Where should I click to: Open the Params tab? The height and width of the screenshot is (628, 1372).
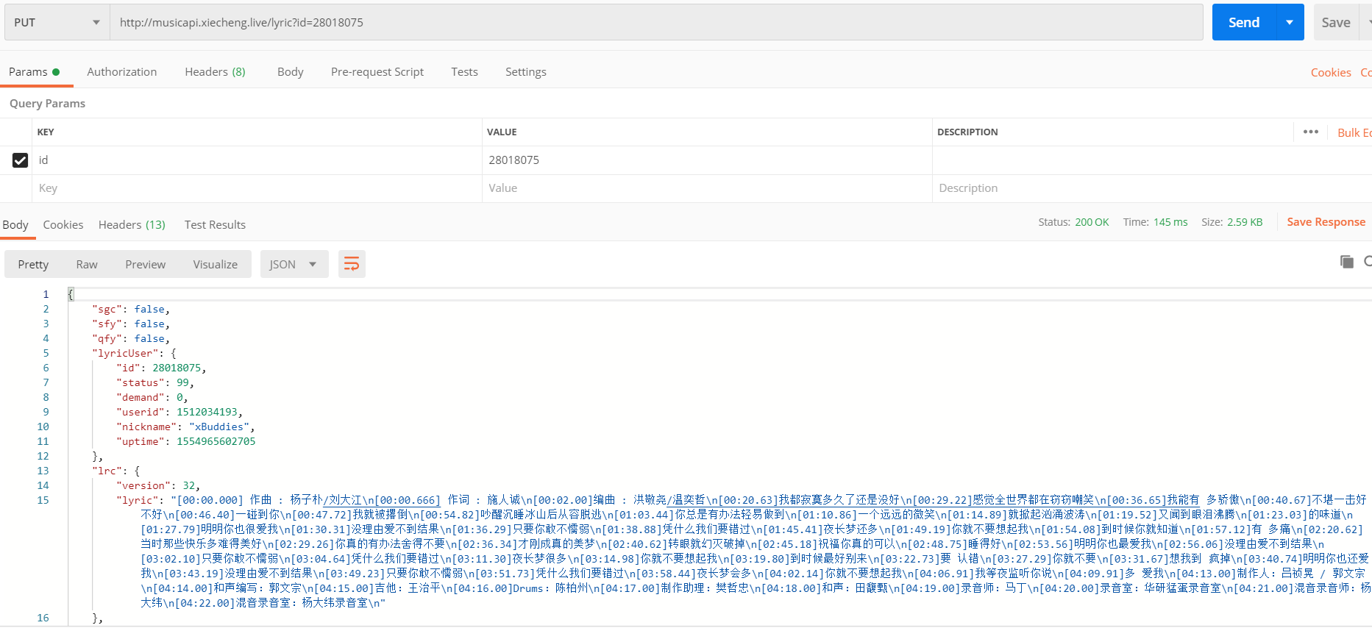[34, 72]
